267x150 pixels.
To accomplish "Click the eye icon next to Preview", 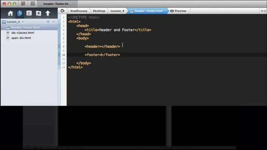I will pos(172,11).
